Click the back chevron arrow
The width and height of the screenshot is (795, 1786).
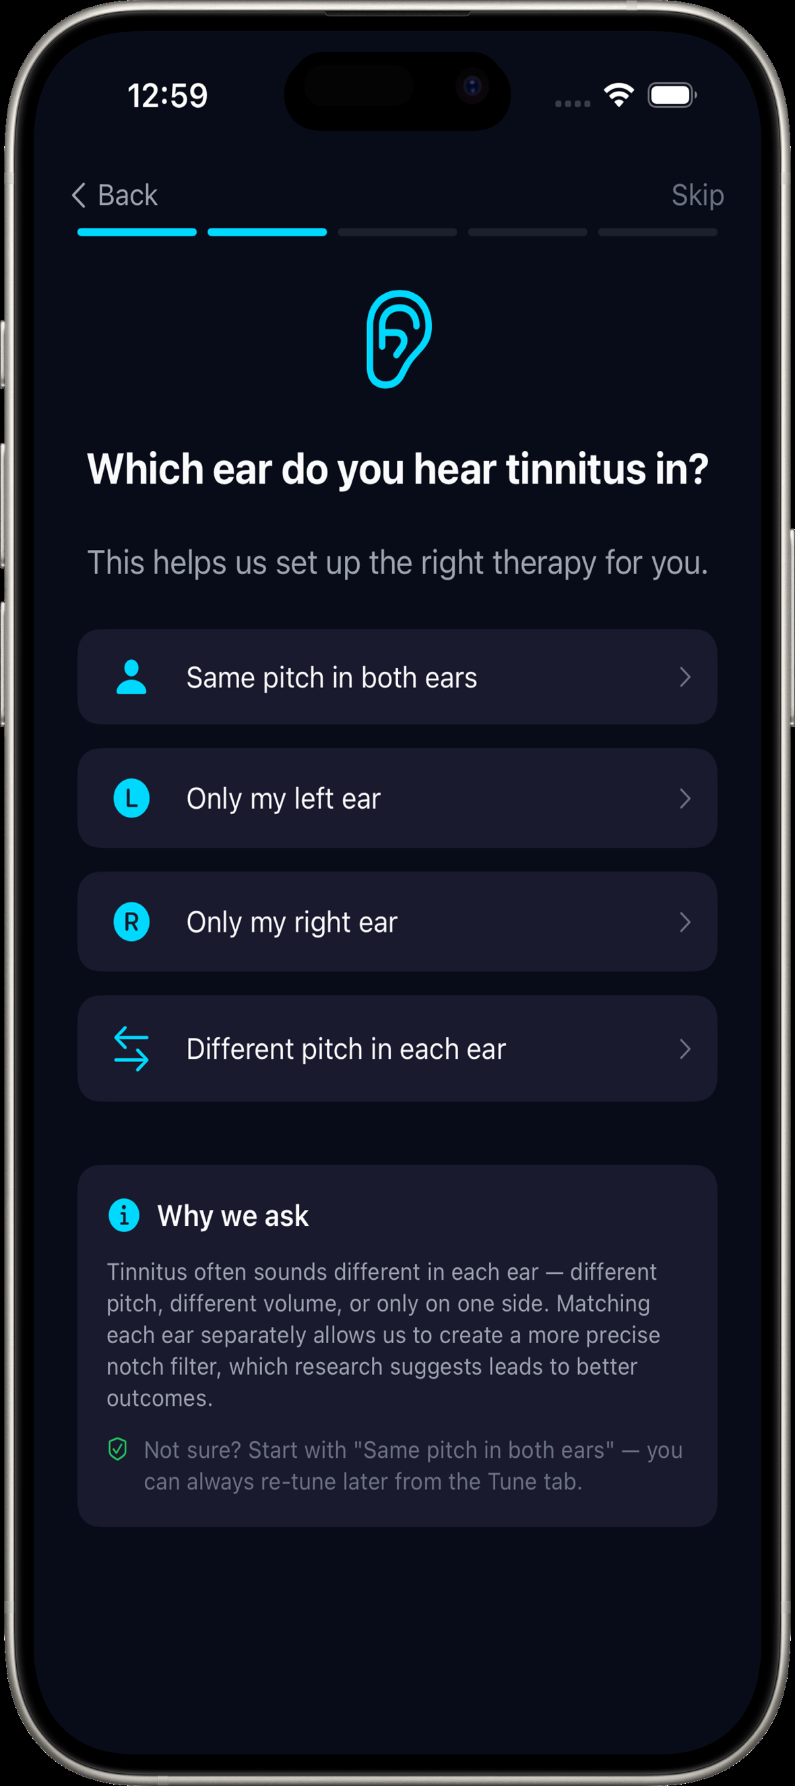pyautogui.click(x=79, y=195)
